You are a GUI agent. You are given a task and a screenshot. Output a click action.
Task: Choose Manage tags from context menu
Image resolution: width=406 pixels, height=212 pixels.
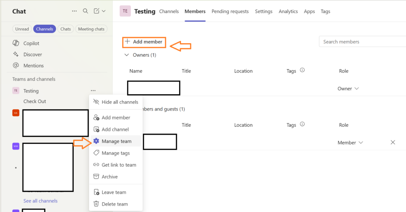point(116,153)
